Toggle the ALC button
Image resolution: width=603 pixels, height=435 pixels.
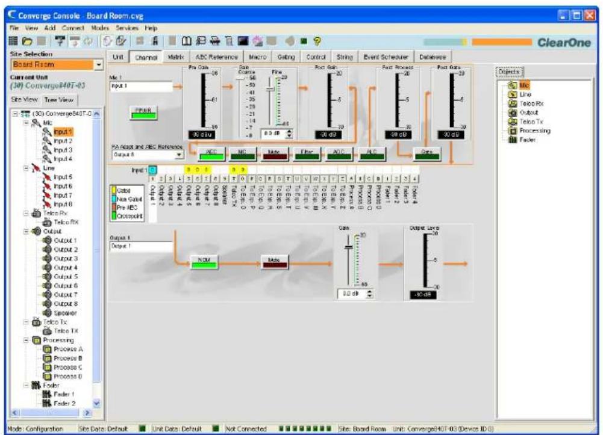tap(372, 154)
